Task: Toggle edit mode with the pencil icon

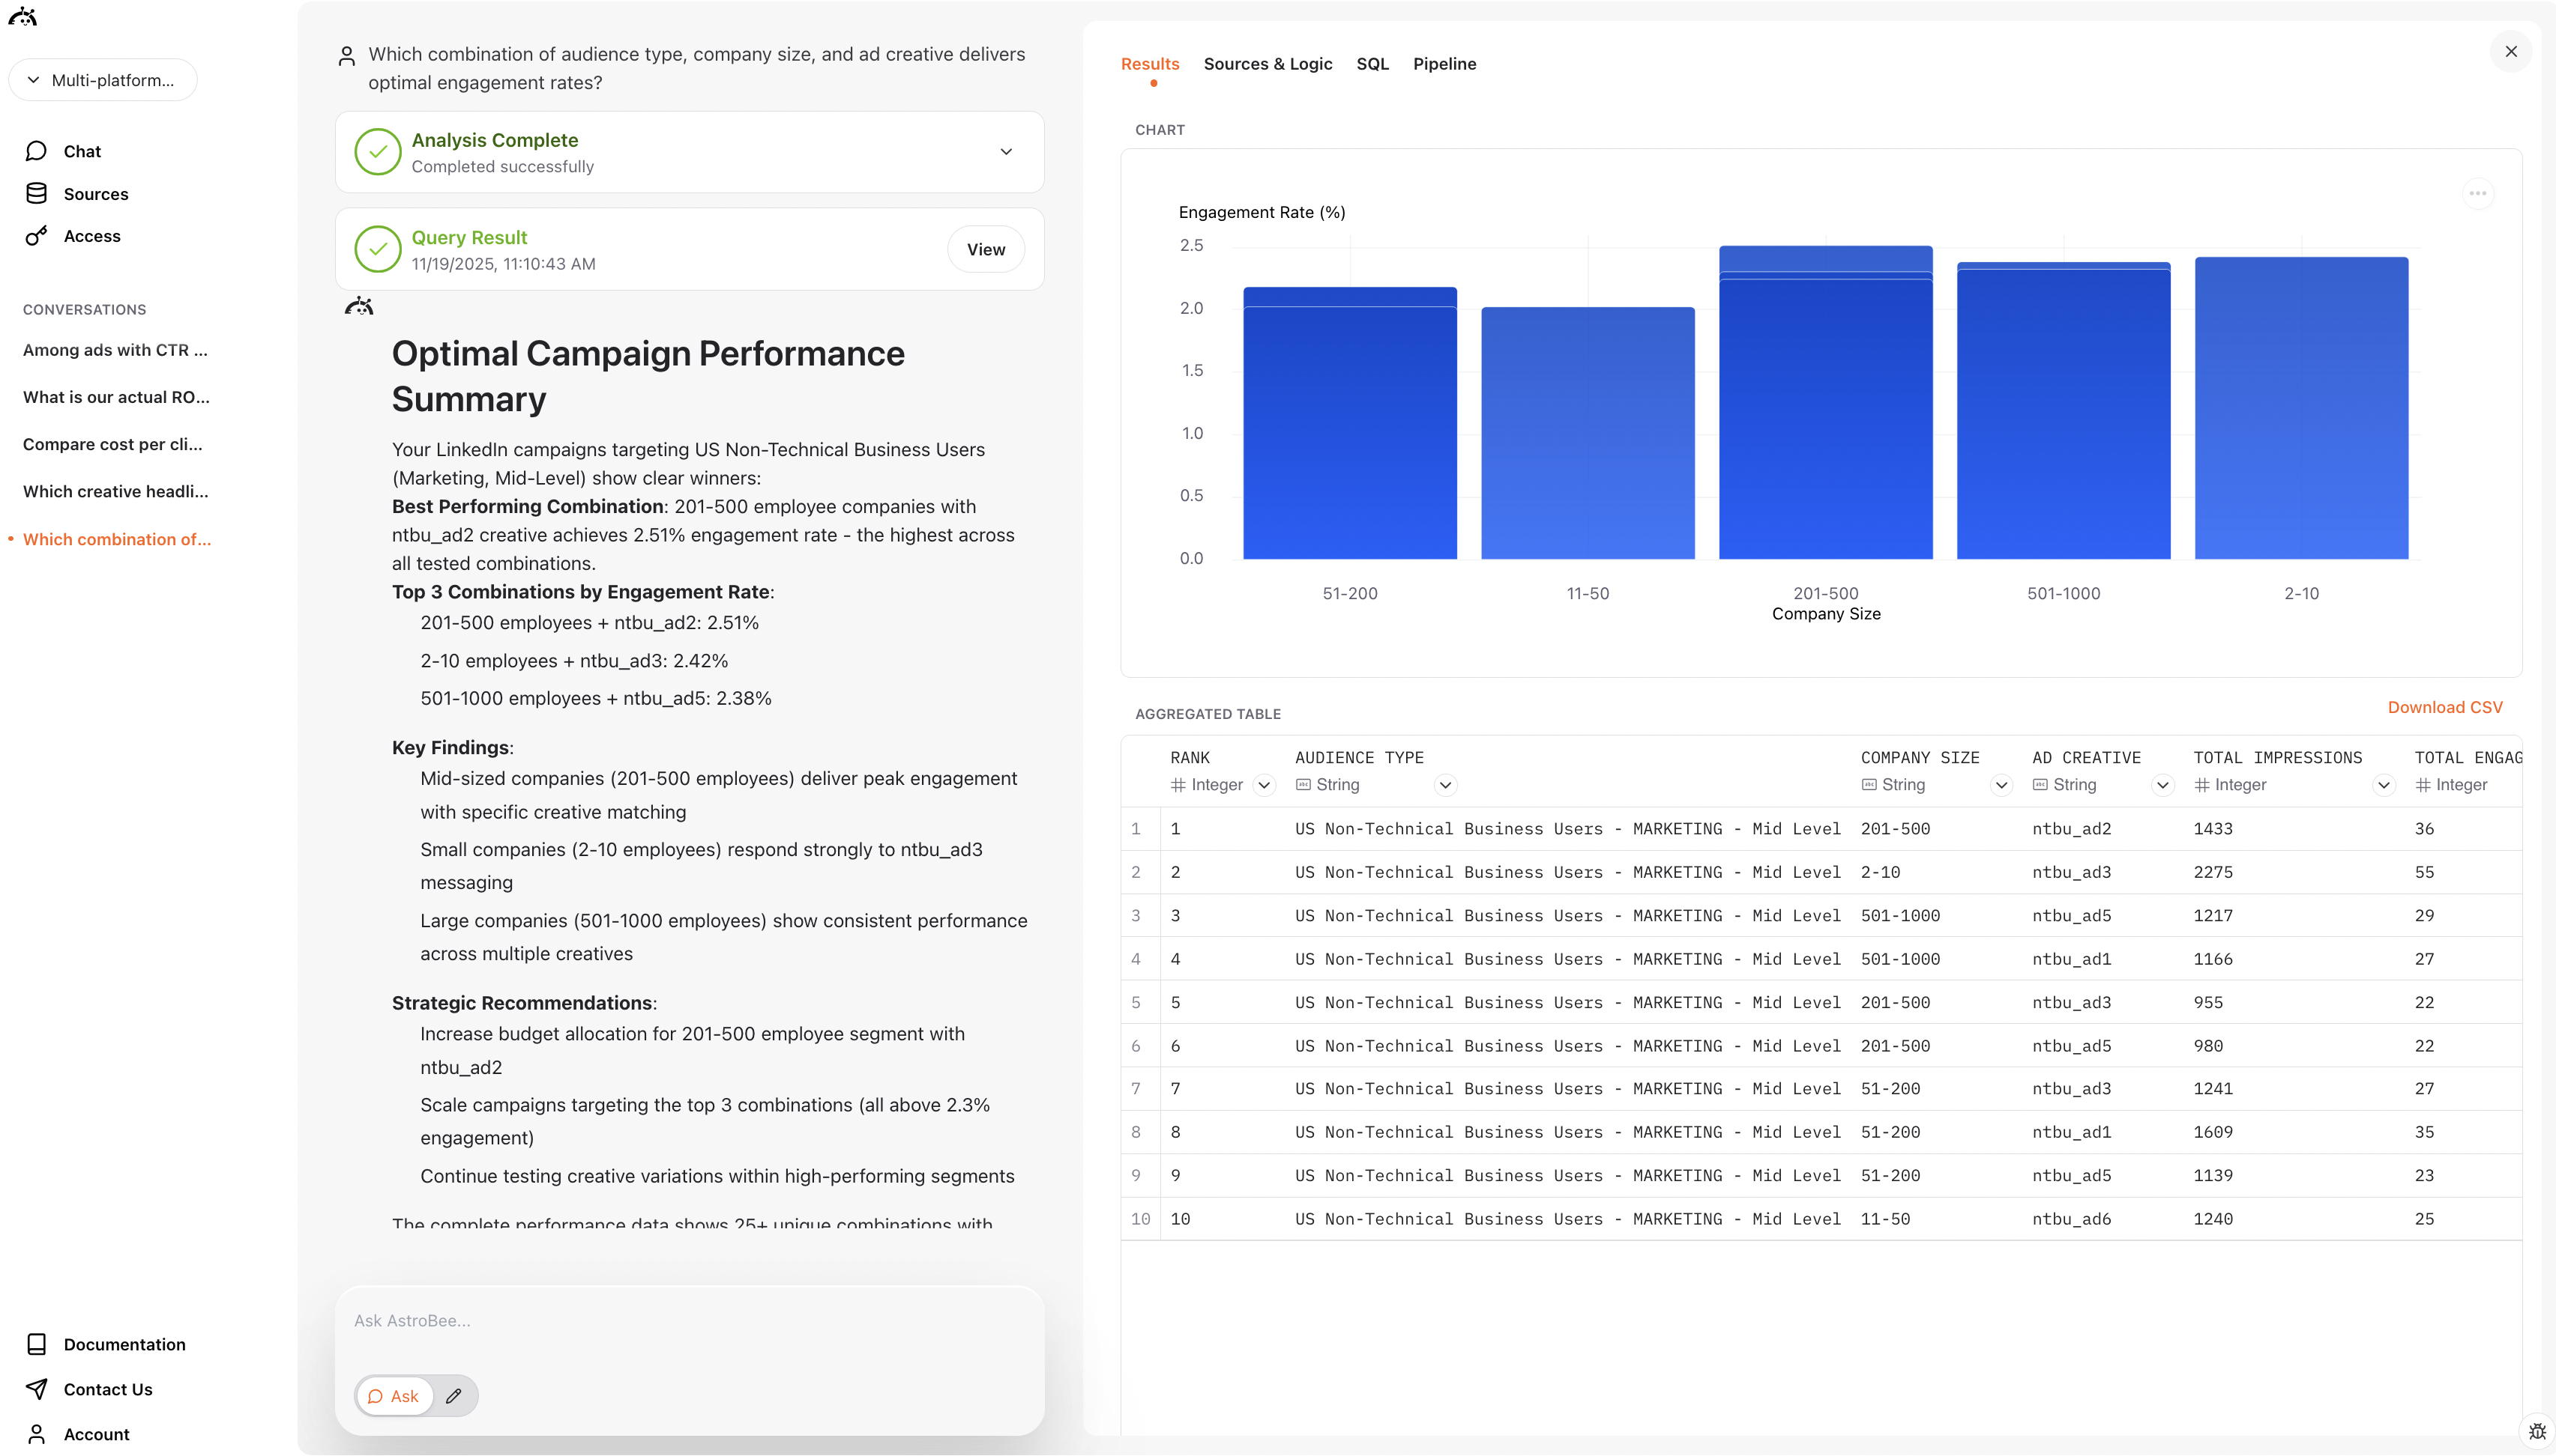Action: pos(453,1395)
